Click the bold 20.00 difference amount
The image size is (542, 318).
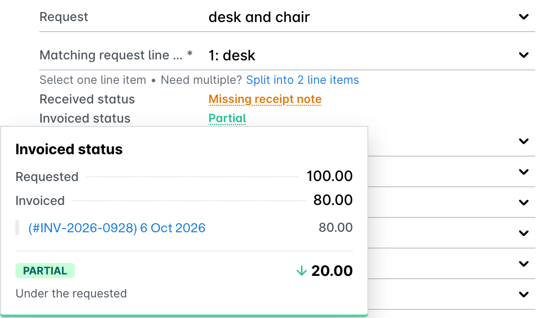tap(332, 271)
